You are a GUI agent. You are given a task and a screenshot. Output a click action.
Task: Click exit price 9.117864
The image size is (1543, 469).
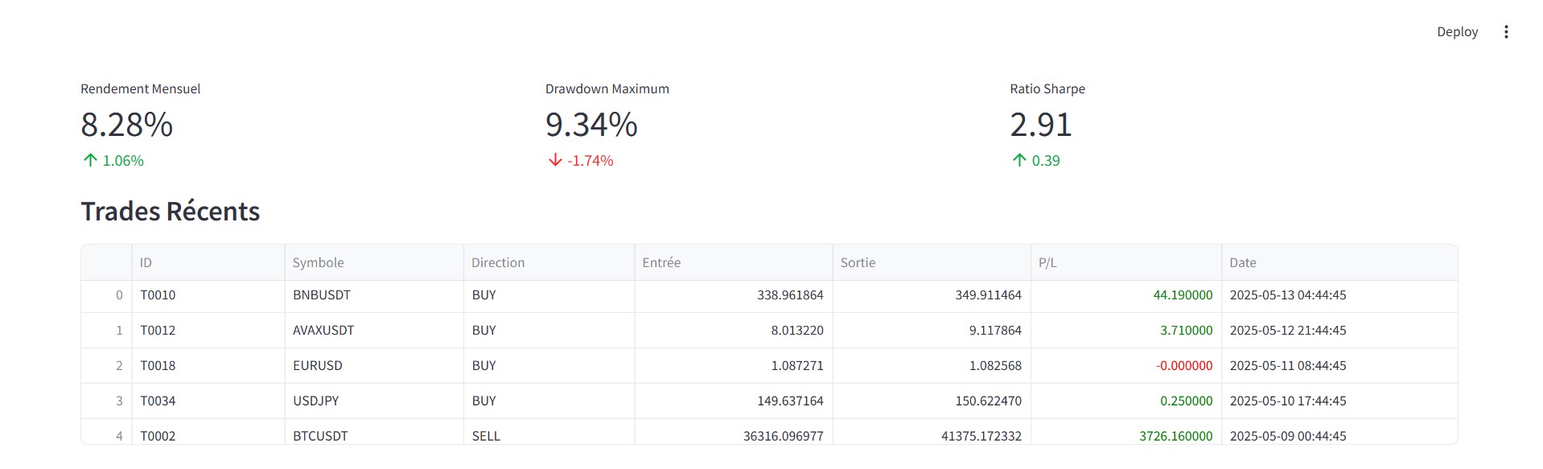pyautogui.click(x=932, y=331)
